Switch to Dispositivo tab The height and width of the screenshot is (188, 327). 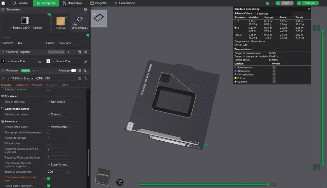[72, 3]
